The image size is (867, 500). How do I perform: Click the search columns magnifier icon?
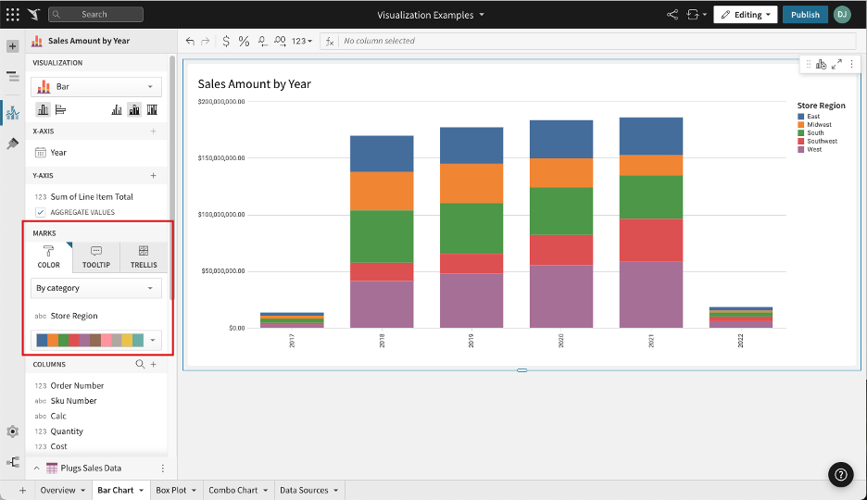pos(141,365)
